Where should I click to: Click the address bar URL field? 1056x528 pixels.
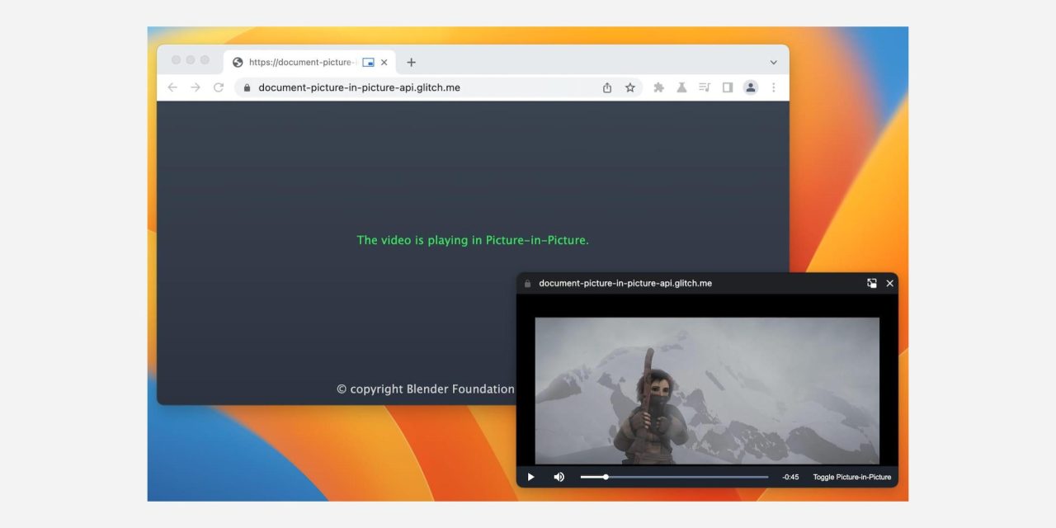tap(412, 87)
